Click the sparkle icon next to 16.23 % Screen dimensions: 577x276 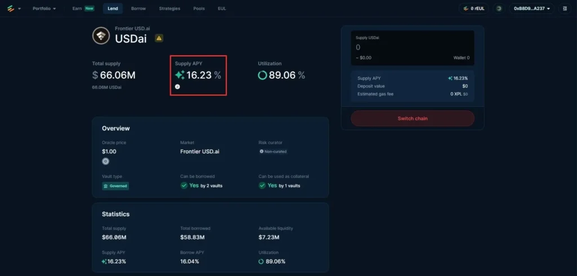point(180,75)
